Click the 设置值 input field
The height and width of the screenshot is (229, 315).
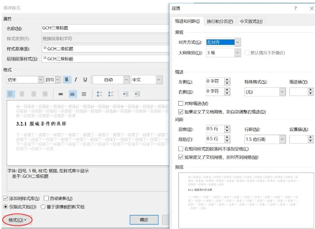(x=299, y=139)
